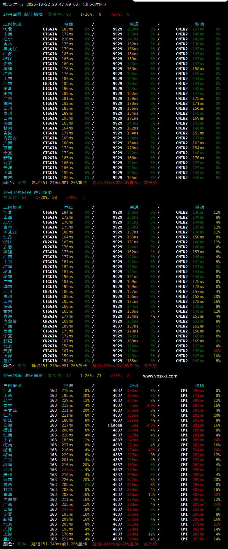Click 西藏 404ms latency in IPv6 联通
The height and width of the screenshot is (549, 228).
pyautogui.click(x=133, y=509)
